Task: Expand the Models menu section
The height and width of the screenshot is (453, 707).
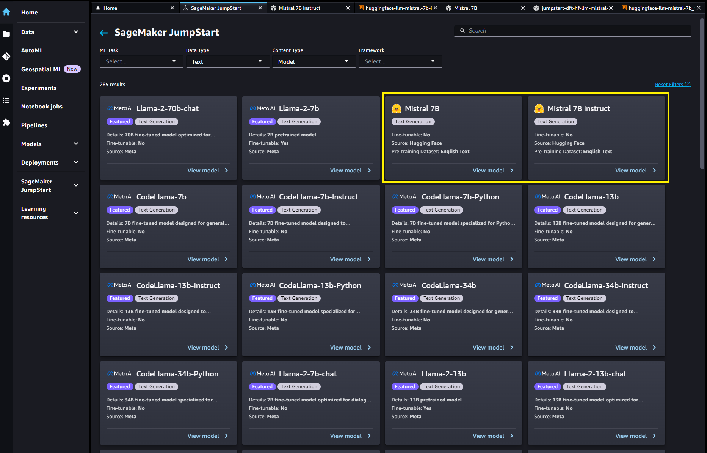Action: [76, 144]
